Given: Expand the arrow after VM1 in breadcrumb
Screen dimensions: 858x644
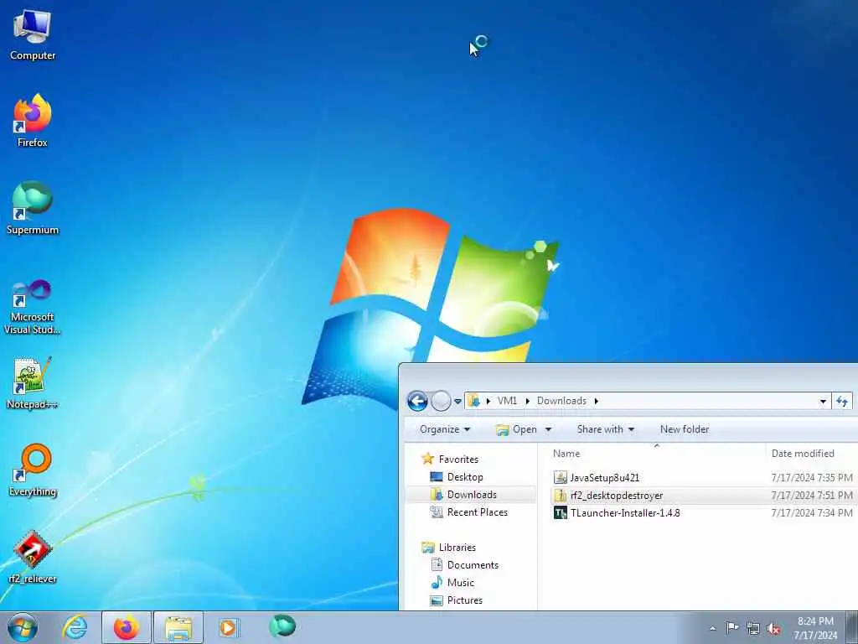Looking at the screenshot, I should [x=528, y=401].
